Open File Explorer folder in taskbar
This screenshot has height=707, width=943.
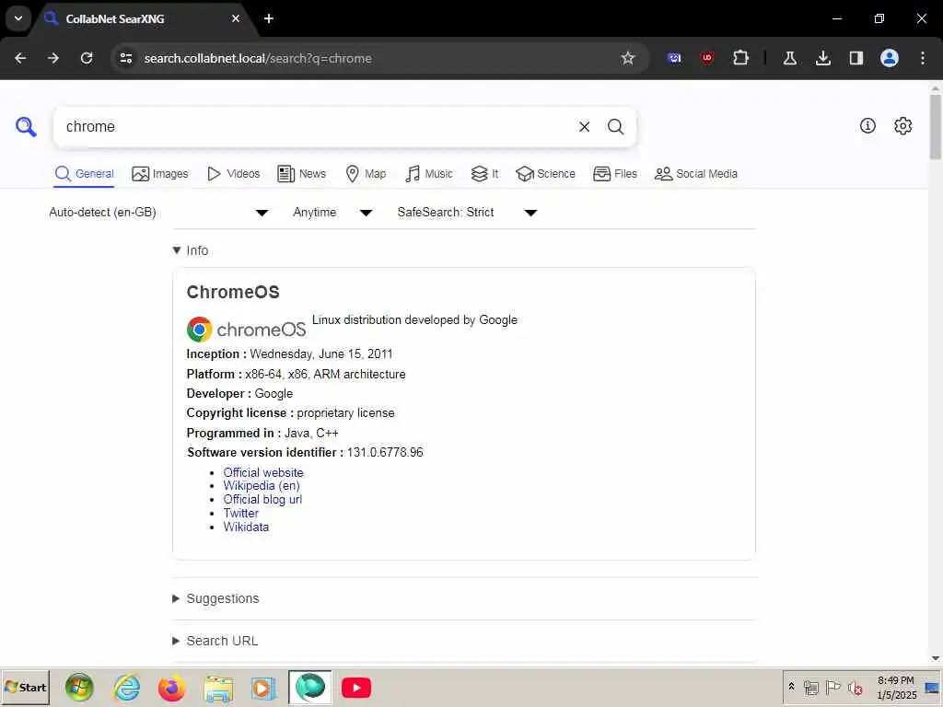(218, 688)
